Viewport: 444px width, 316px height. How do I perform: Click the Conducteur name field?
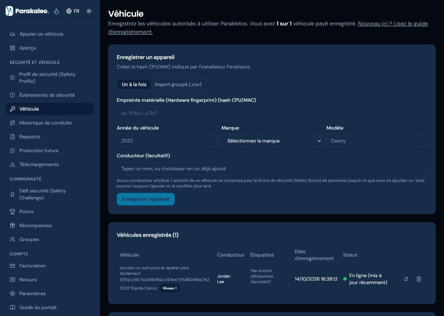click(272, 169)
